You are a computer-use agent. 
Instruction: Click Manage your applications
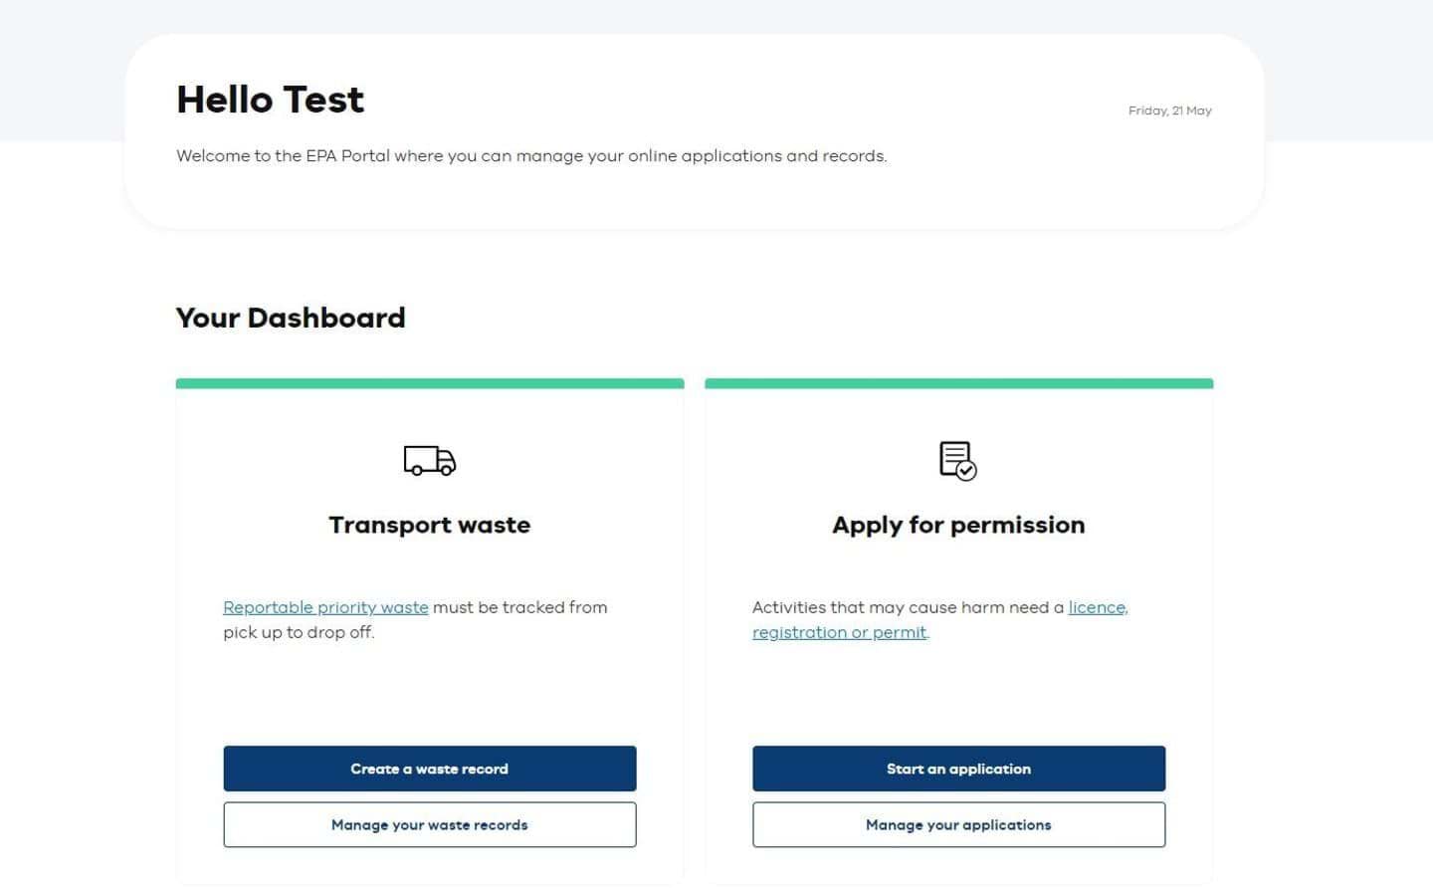(957, 824)
